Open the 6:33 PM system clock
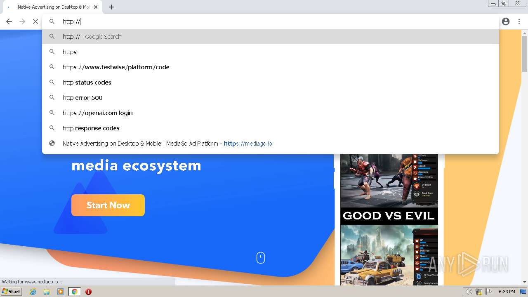The height and width of the screenshot is (297, 528). [x=507, y=292]
